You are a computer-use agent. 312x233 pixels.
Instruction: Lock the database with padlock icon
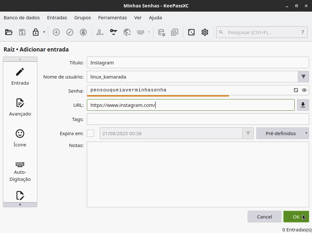[36, 32]
